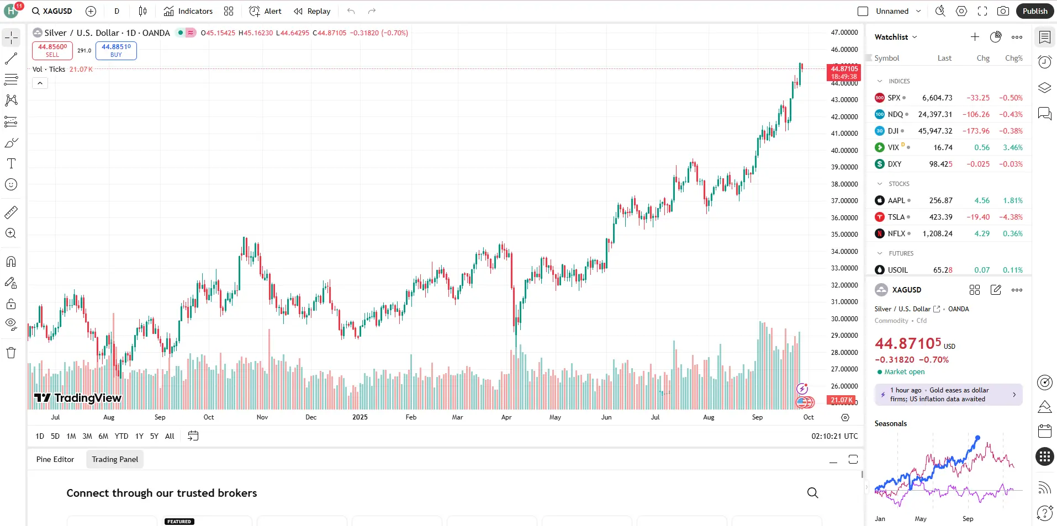Image resolution: width=1057 pixels, height=526 pixels.
Task: Select the ruler measure tool
Action: pyautogui.click(x=11, y=212)
